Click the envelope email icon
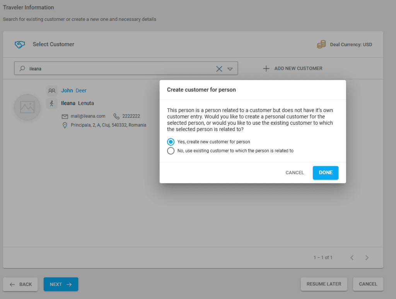This screenshot has width=396, height=299. 65,116
